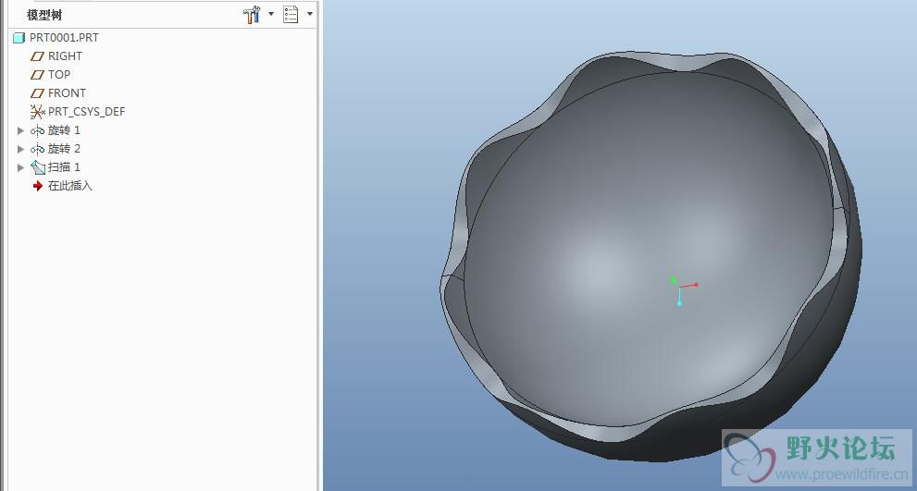Click the FRONT plane icon
The image size is (917, 491).
pos(37,93)
